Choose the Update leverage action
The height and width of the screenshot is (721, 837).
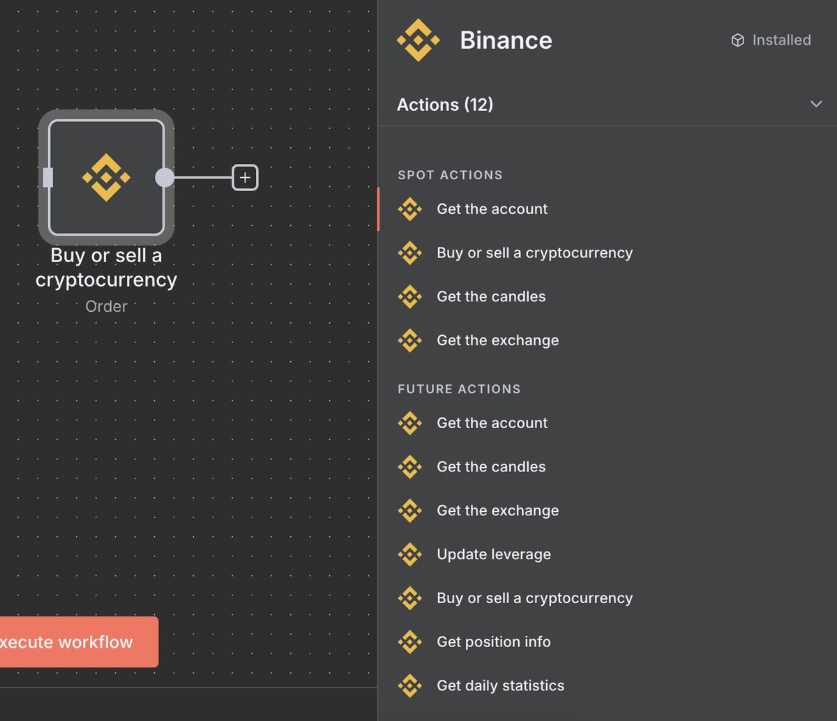[x=608, y=555]
